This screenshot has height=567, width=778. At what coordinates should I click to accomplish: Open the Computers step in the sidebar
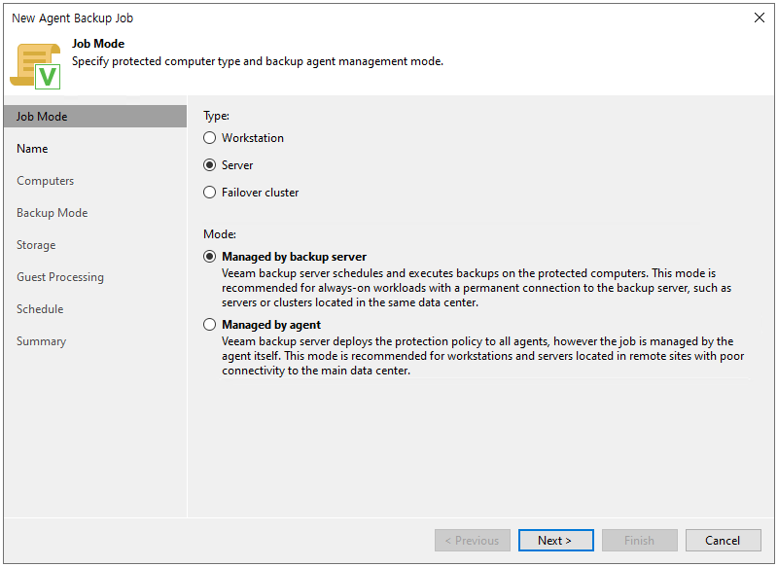(x=45, y=181)
